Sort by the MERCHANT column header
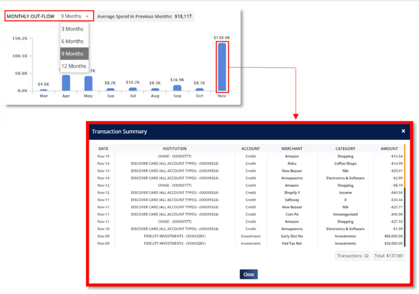The height and width of the screenshot is (294, 419). click(x=292, y=149)
